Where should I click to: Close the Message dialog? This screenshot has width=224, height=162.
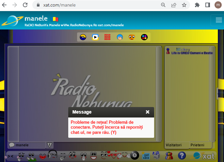(x=148, y=112)
